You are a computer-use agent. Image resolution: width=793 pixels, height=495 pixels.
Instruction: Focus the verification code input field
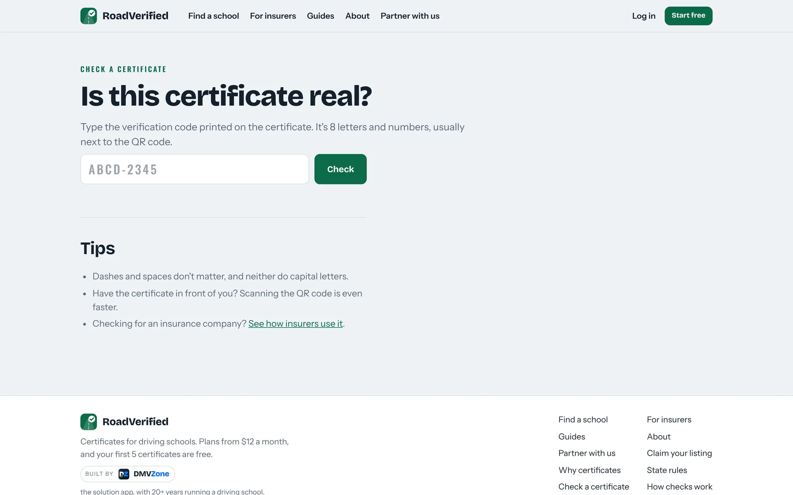point(194,169)
